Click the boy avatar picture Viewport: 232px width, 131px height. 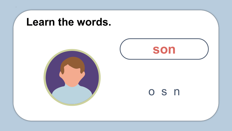click(72, 77)
